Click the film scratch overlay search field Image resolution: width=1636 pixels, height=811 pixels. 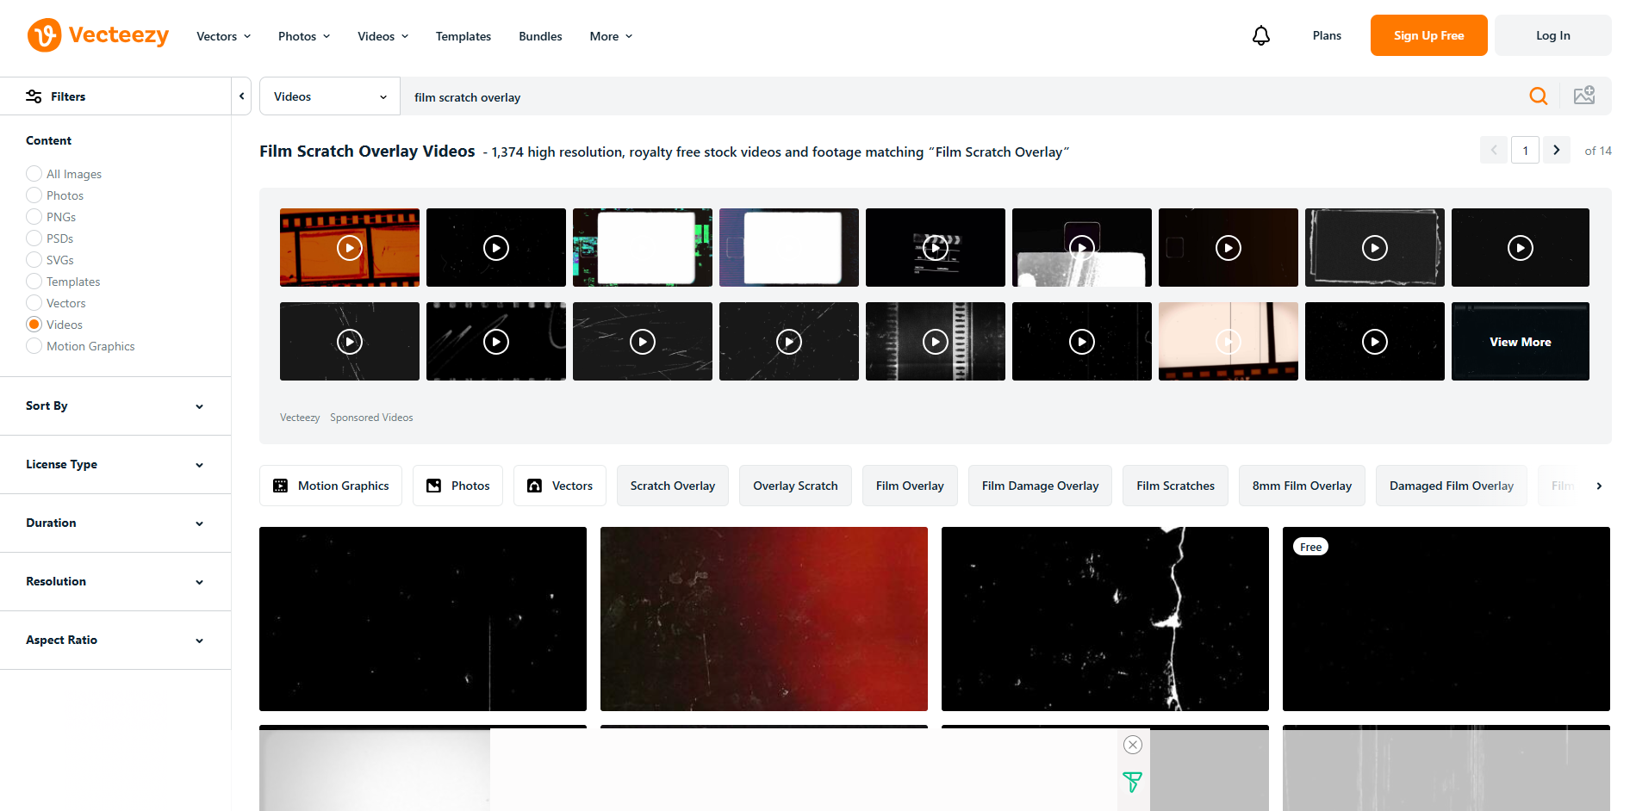click(x=961, y=96)
